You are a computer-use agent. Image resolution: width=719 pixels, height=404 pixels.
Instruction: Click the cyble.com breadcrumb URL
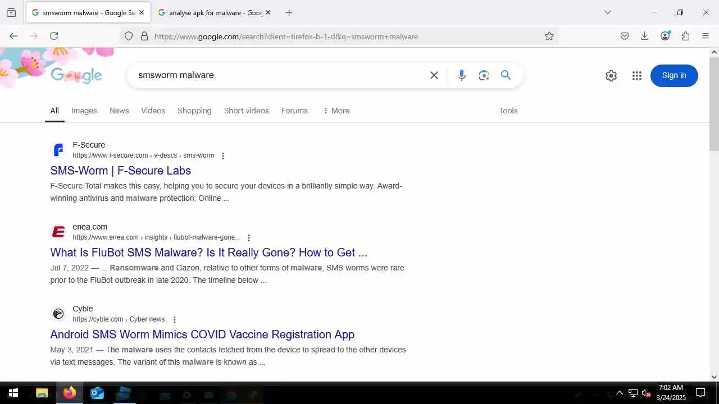[119, 319]
